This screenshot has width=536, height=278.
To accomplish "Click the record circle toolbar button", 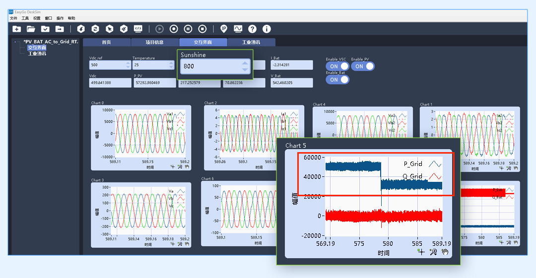I will click(x=174, y=29).
